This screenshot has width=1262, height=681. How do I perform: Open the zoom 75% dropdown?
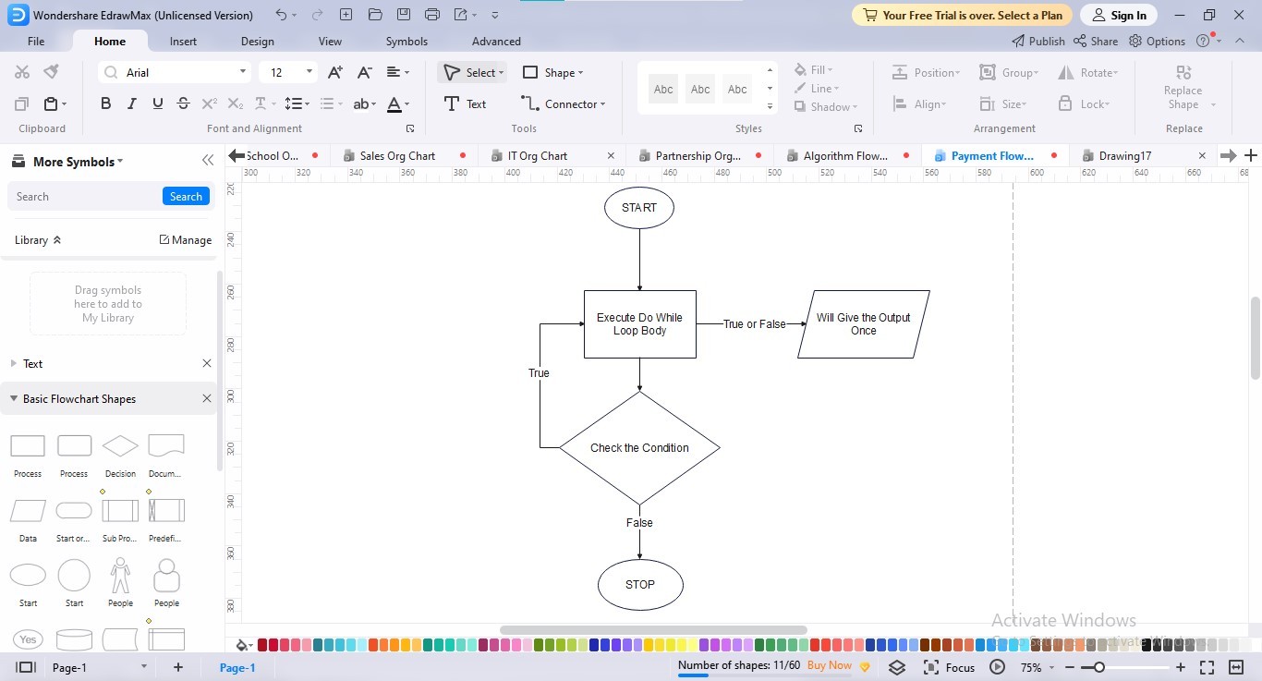tap(1052, 667)
